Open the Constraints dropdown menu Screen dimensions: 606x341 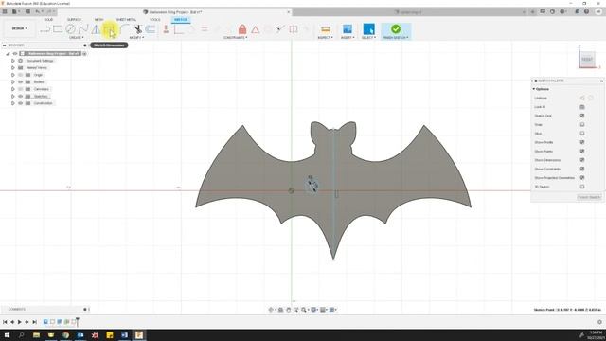coord(235,38)
